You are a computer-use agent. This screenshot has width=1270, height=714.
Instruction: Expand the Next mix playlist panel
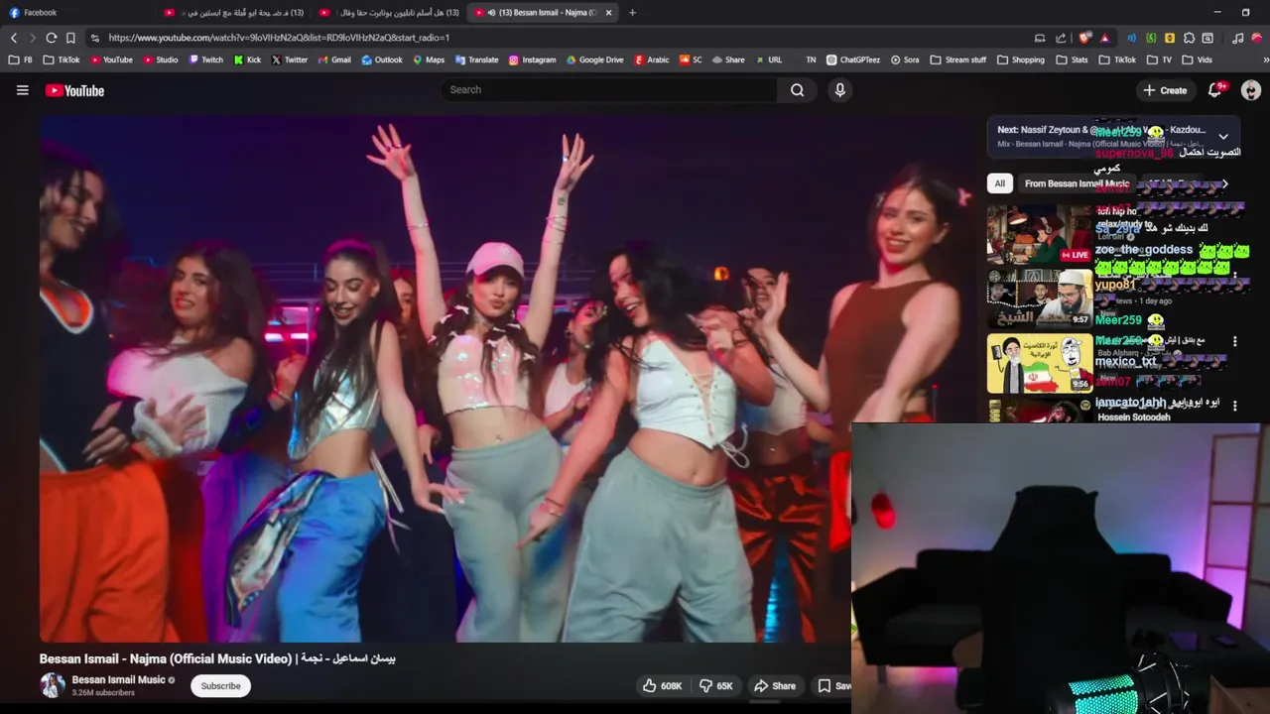point(1223,137)
